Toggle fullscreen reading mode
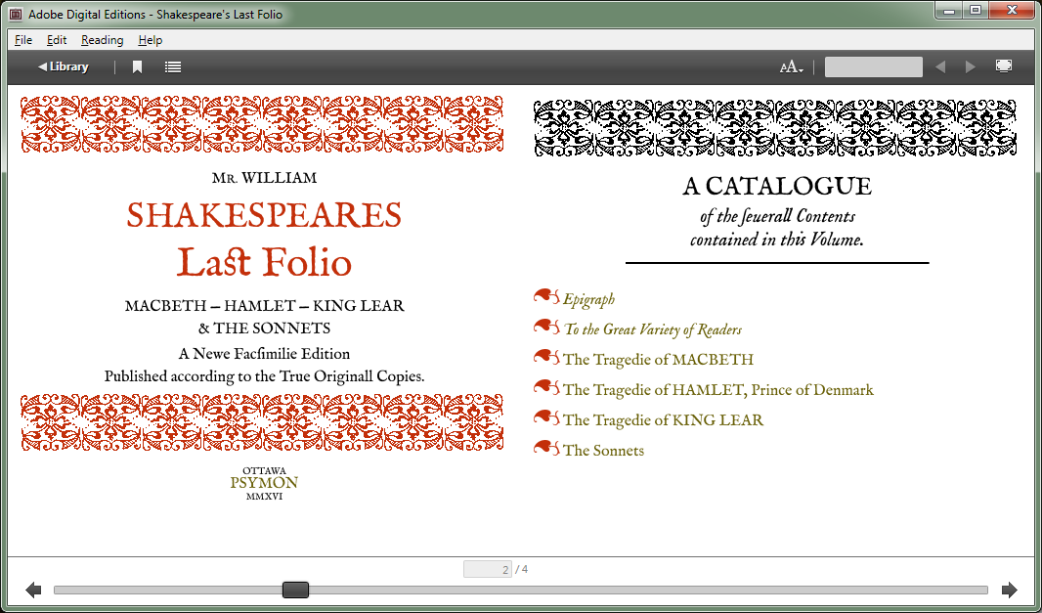Image resolution: width=1042 pixels, height=613 pixels. pyautogui.click(x=1004, y=66)
